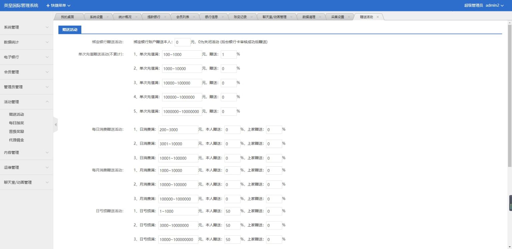Click 本人赠送 field for 10000~100000000 日亏损
Screen dimensions: 512x249
pos(232,240)
